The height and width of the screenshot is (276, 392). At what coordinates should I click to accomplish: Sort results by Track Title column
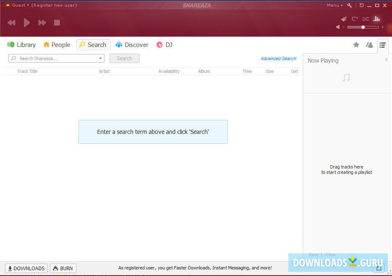(27, 71)
